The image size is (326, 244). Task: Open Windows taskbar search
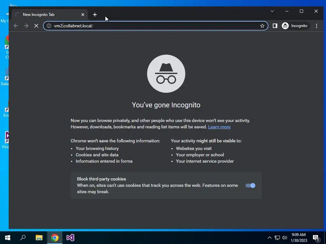click(x=23, y=238)
